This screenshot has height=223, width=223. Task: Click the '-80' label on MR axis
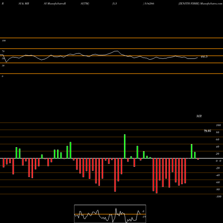[218, 190]
